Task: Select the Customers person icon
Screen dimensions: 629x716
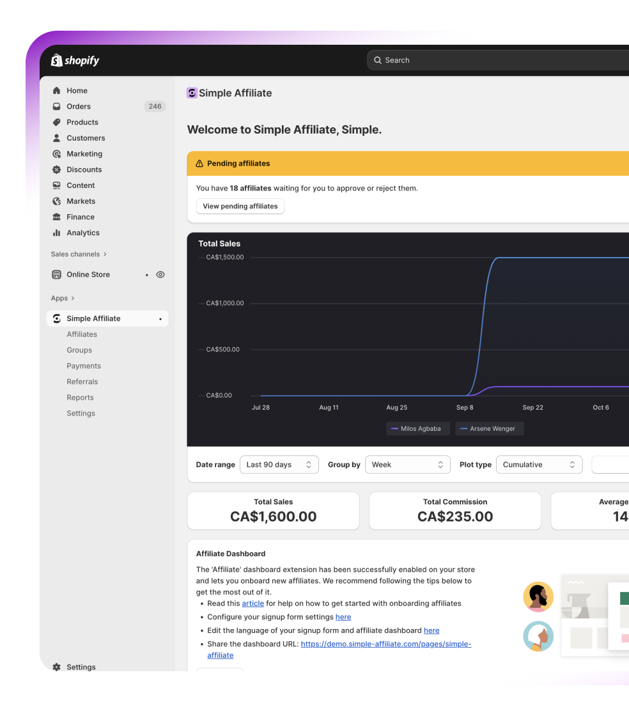Action: 57,138
